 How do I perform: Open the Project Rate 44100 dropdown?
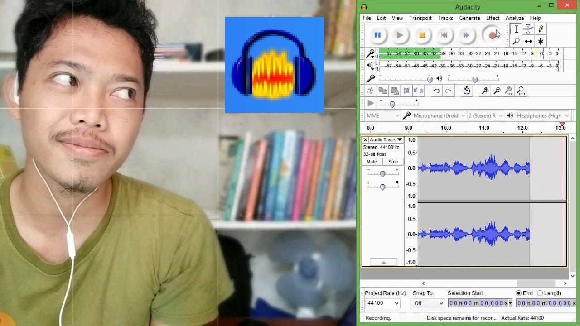click(383, 303)
